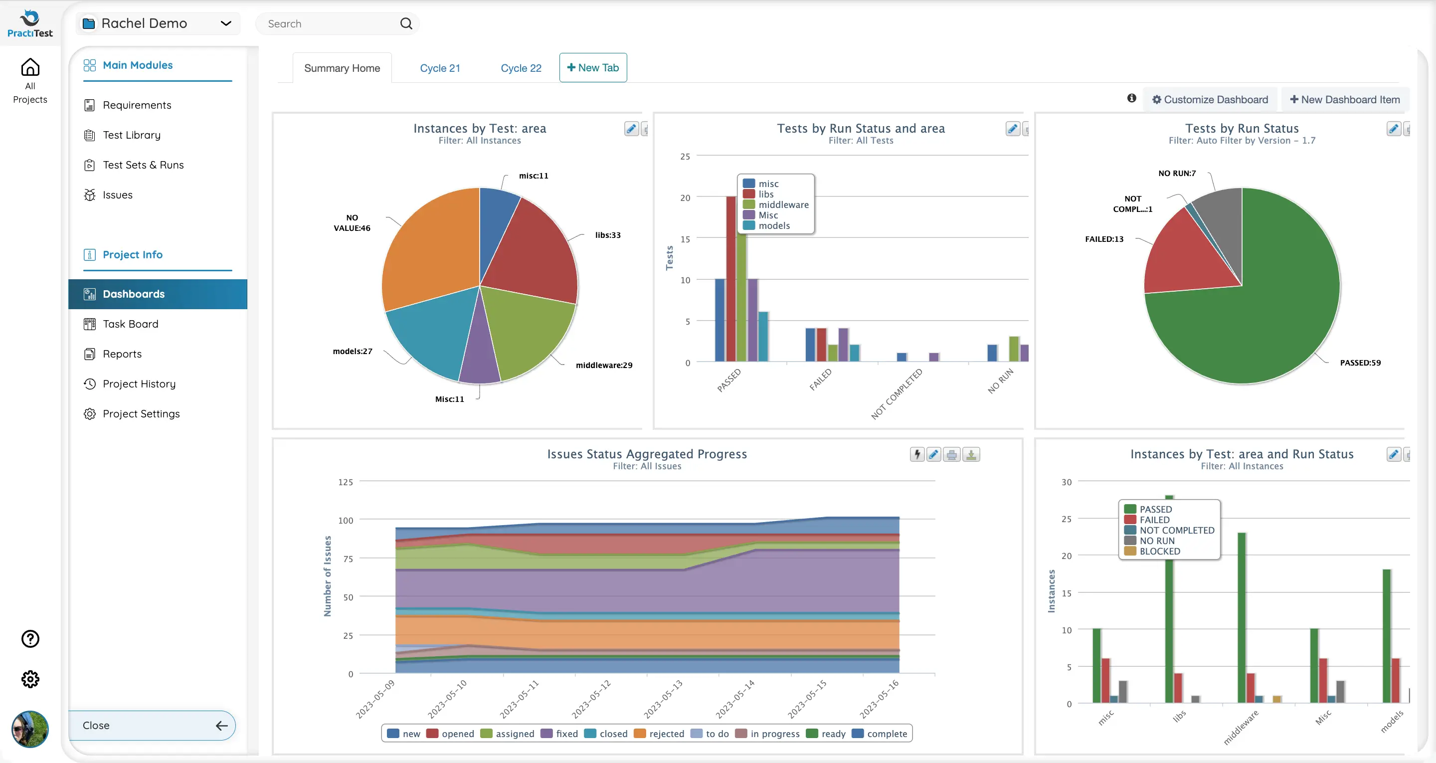The width and height of the screenshot is (1436, 763).
Task: Open the settings gear in left rail
Action: (30, 679)
